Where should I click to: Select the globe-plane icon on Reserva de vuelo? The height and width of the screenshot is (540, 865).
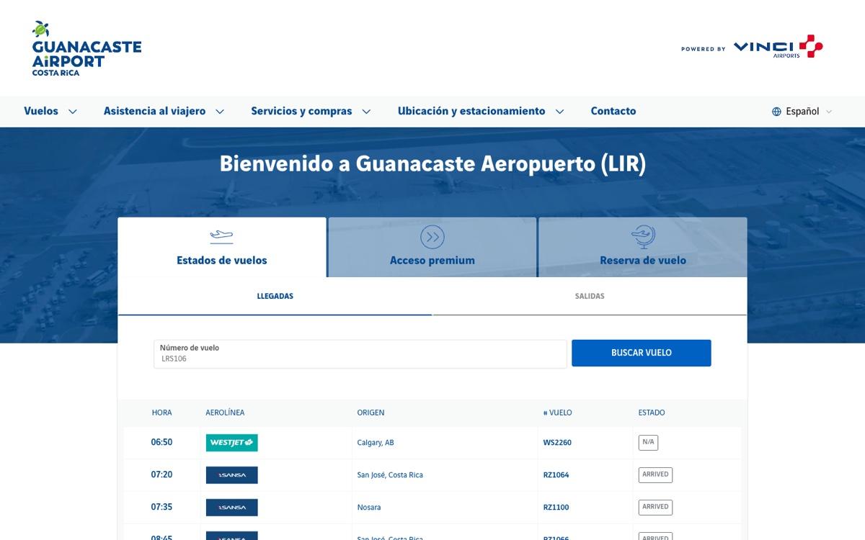(643, 237)
